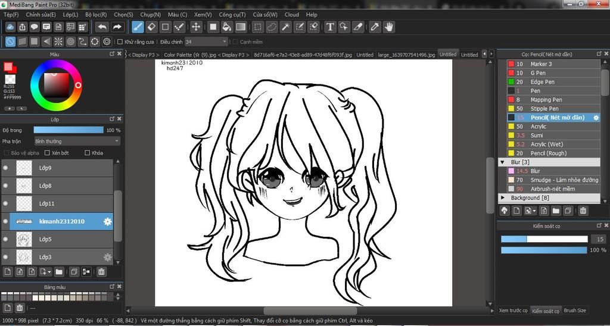610x326 pixels.
Task: Select the Magic Wand tool
Action: [x=285, y=27]
